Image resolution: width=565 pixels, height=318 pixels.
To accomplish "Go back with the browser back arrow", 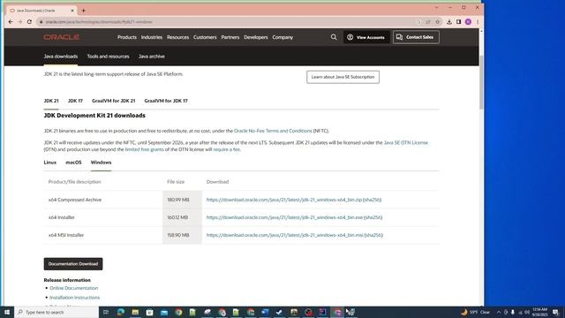I will [11, 22].
